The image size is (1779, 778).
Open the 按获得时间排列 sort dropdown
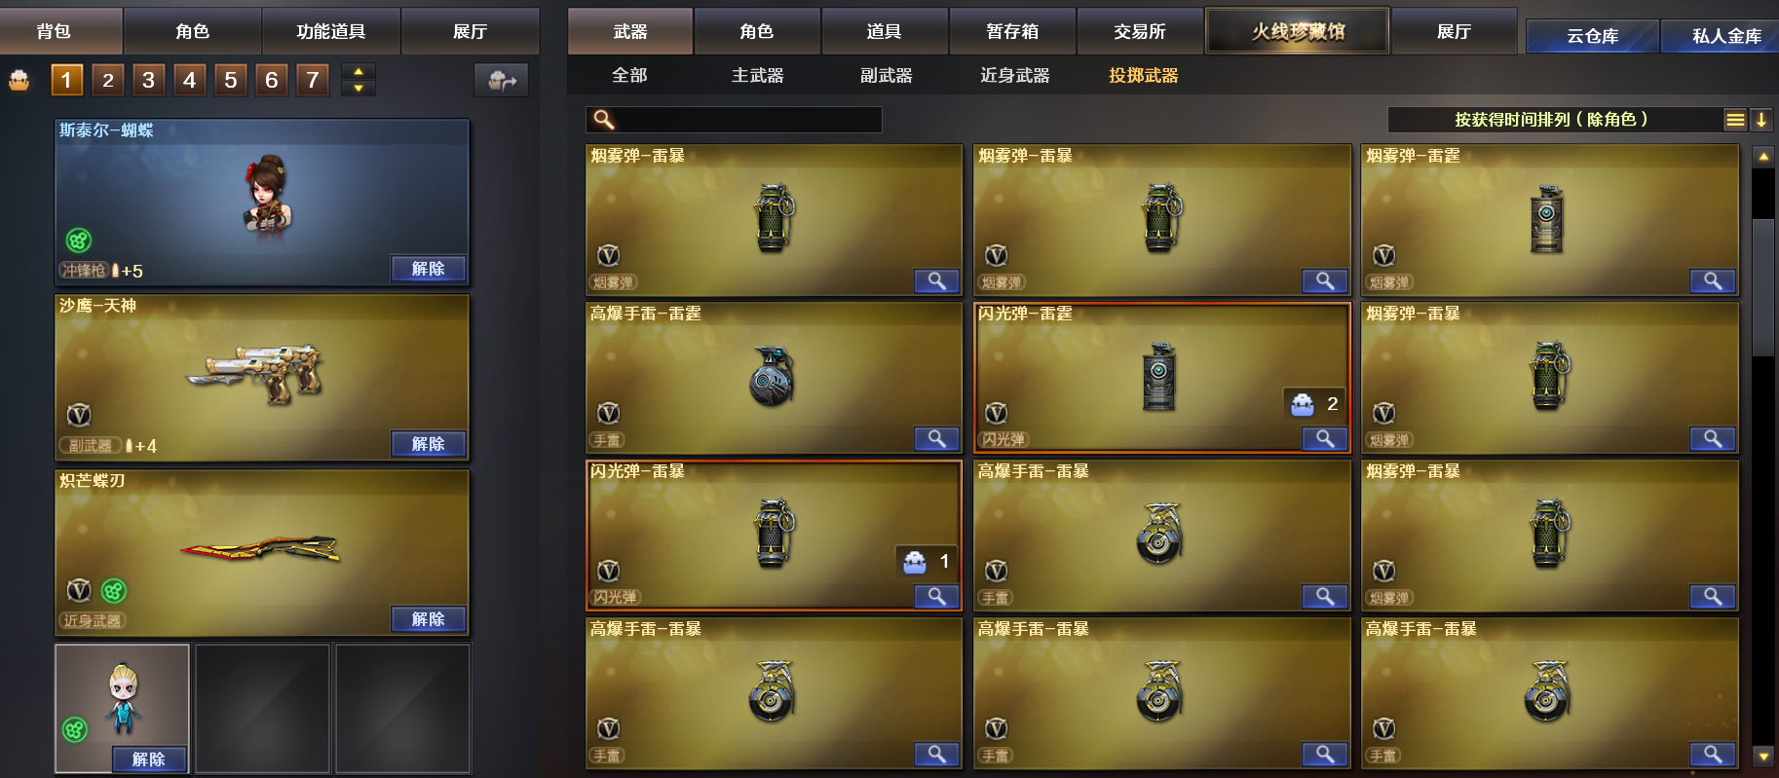point(1553,120)
